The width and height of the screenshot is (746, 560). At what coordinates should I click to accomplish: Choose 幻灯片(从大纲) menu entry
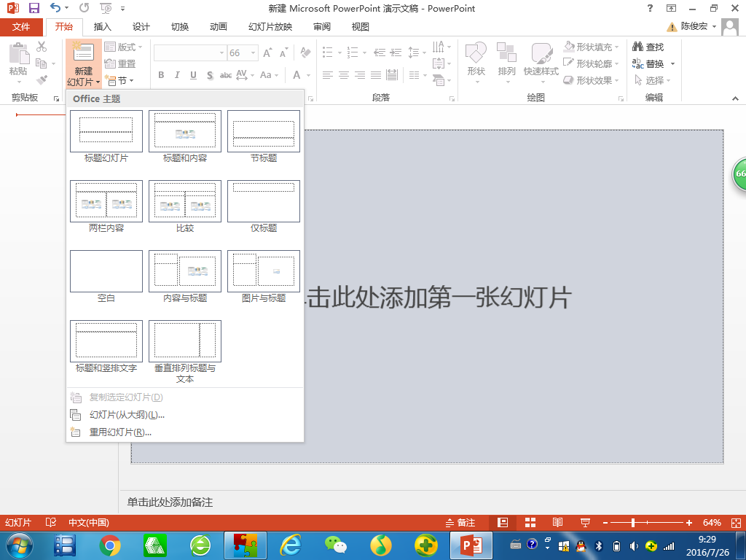pos(185,415)
